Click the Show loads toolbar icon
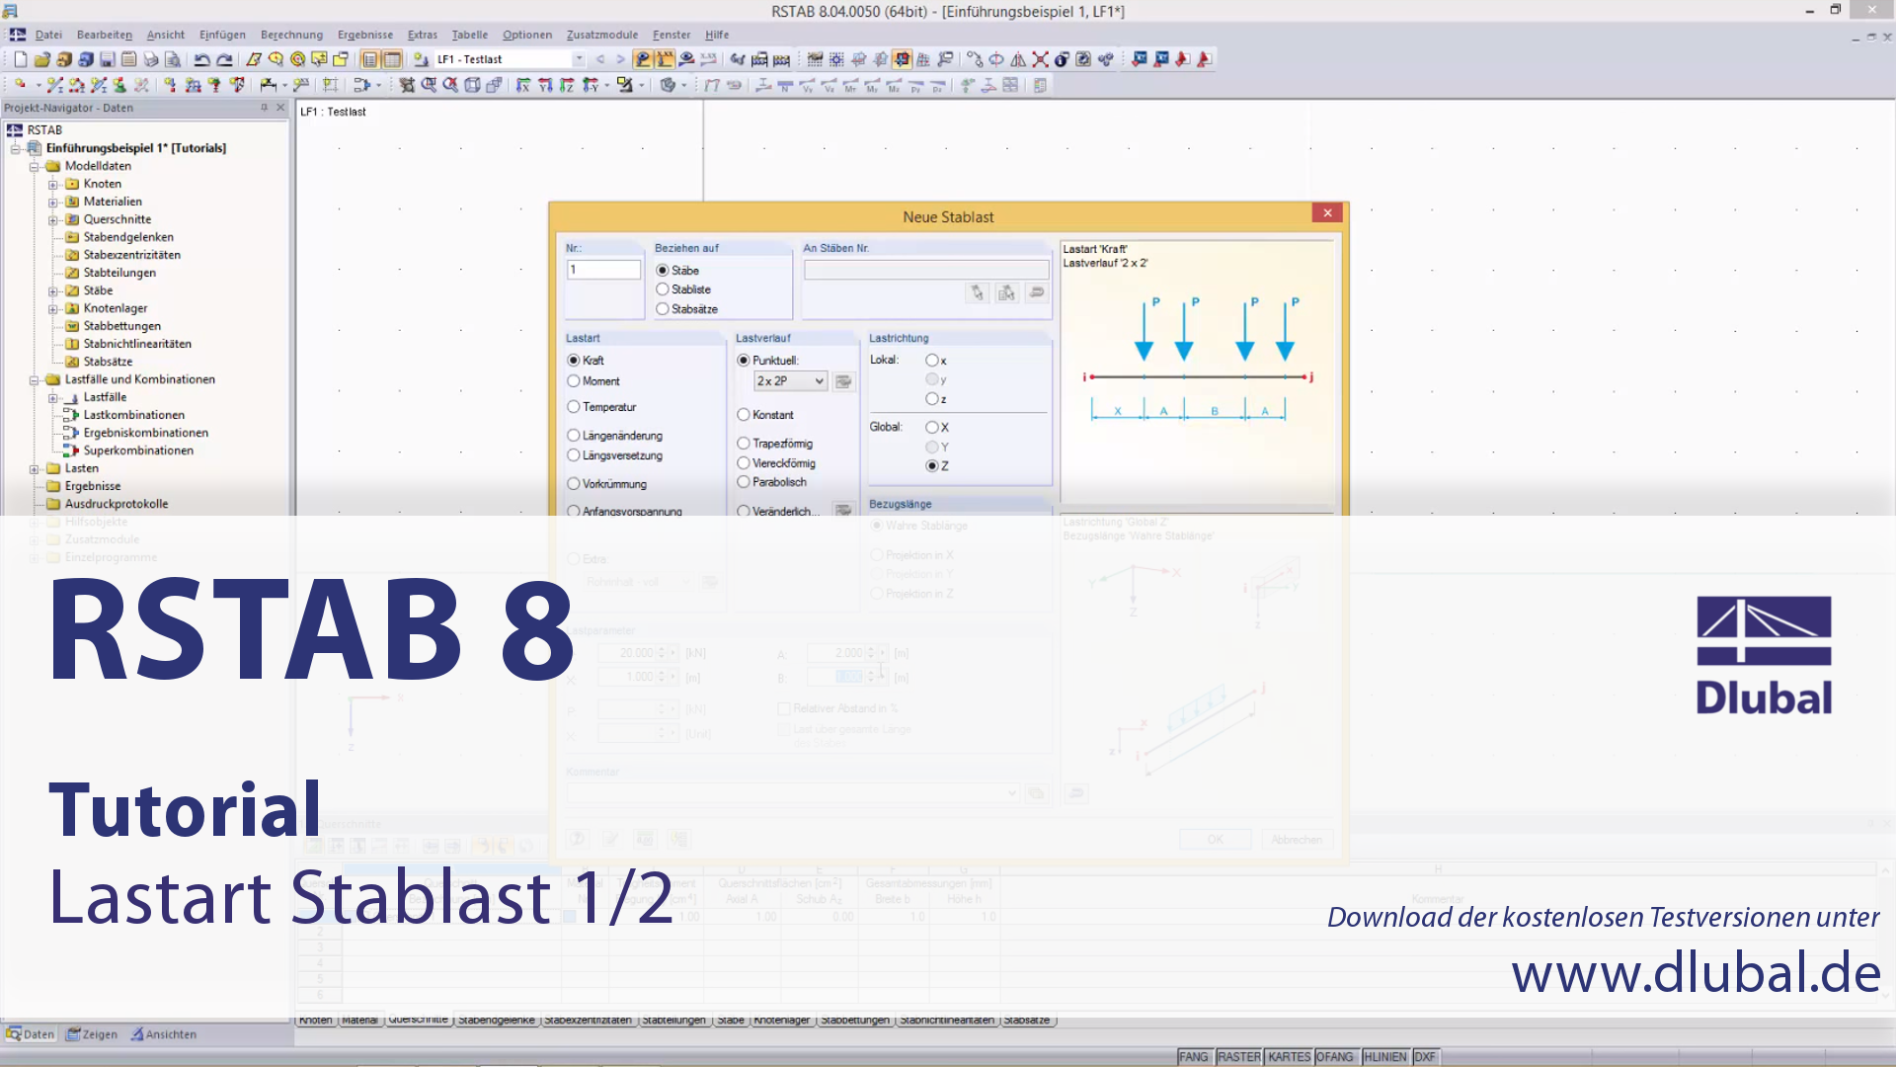 tap(643, 59)
